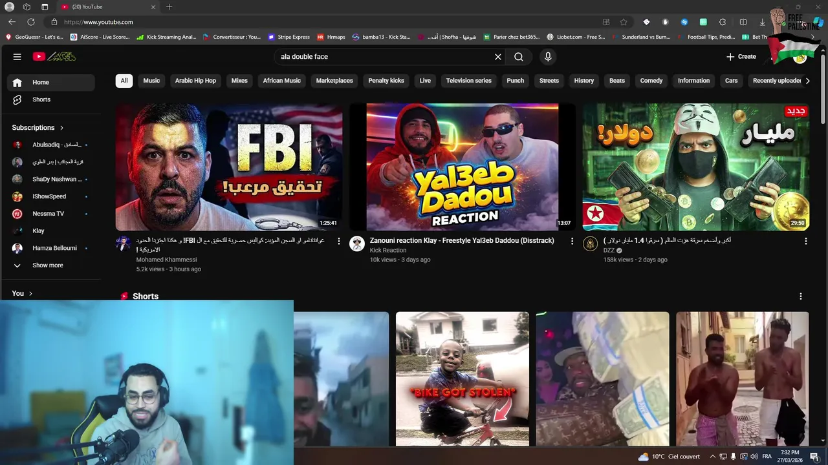
Task: Open FBI video thumbnail
Action: pos(230,167)
